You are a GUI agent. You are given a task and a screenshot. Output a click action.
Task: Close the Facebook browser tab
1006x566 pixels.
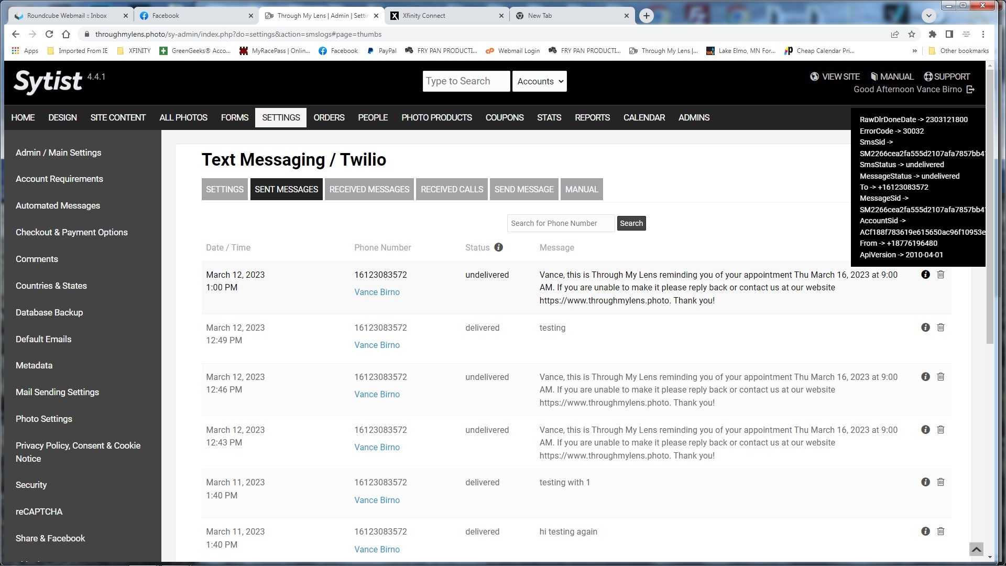[x=251, y=16]
